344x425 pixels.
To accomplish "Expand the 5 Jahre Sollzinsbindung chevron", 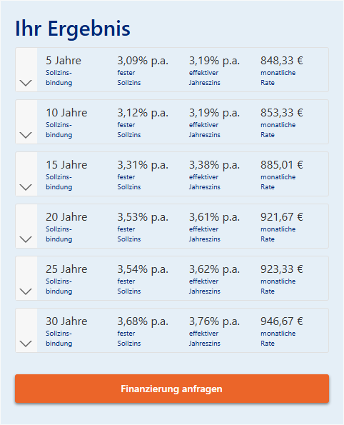I will (26, 83).
